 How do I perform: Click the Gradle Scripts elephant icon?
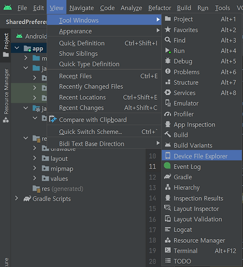tap(27, 199)
